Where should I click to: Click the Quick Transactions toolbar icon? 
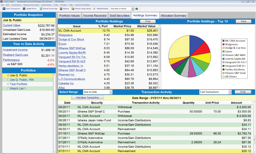click(x=4, y=9)
